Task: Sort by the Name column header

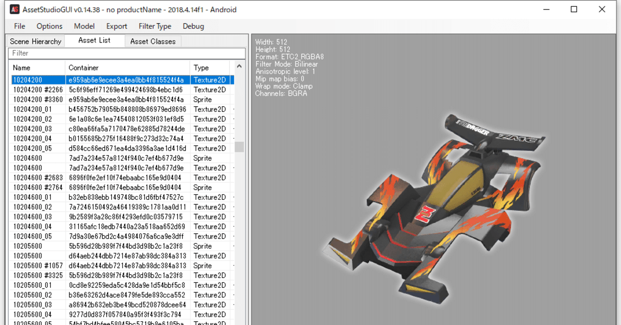Action: (37, 67)
